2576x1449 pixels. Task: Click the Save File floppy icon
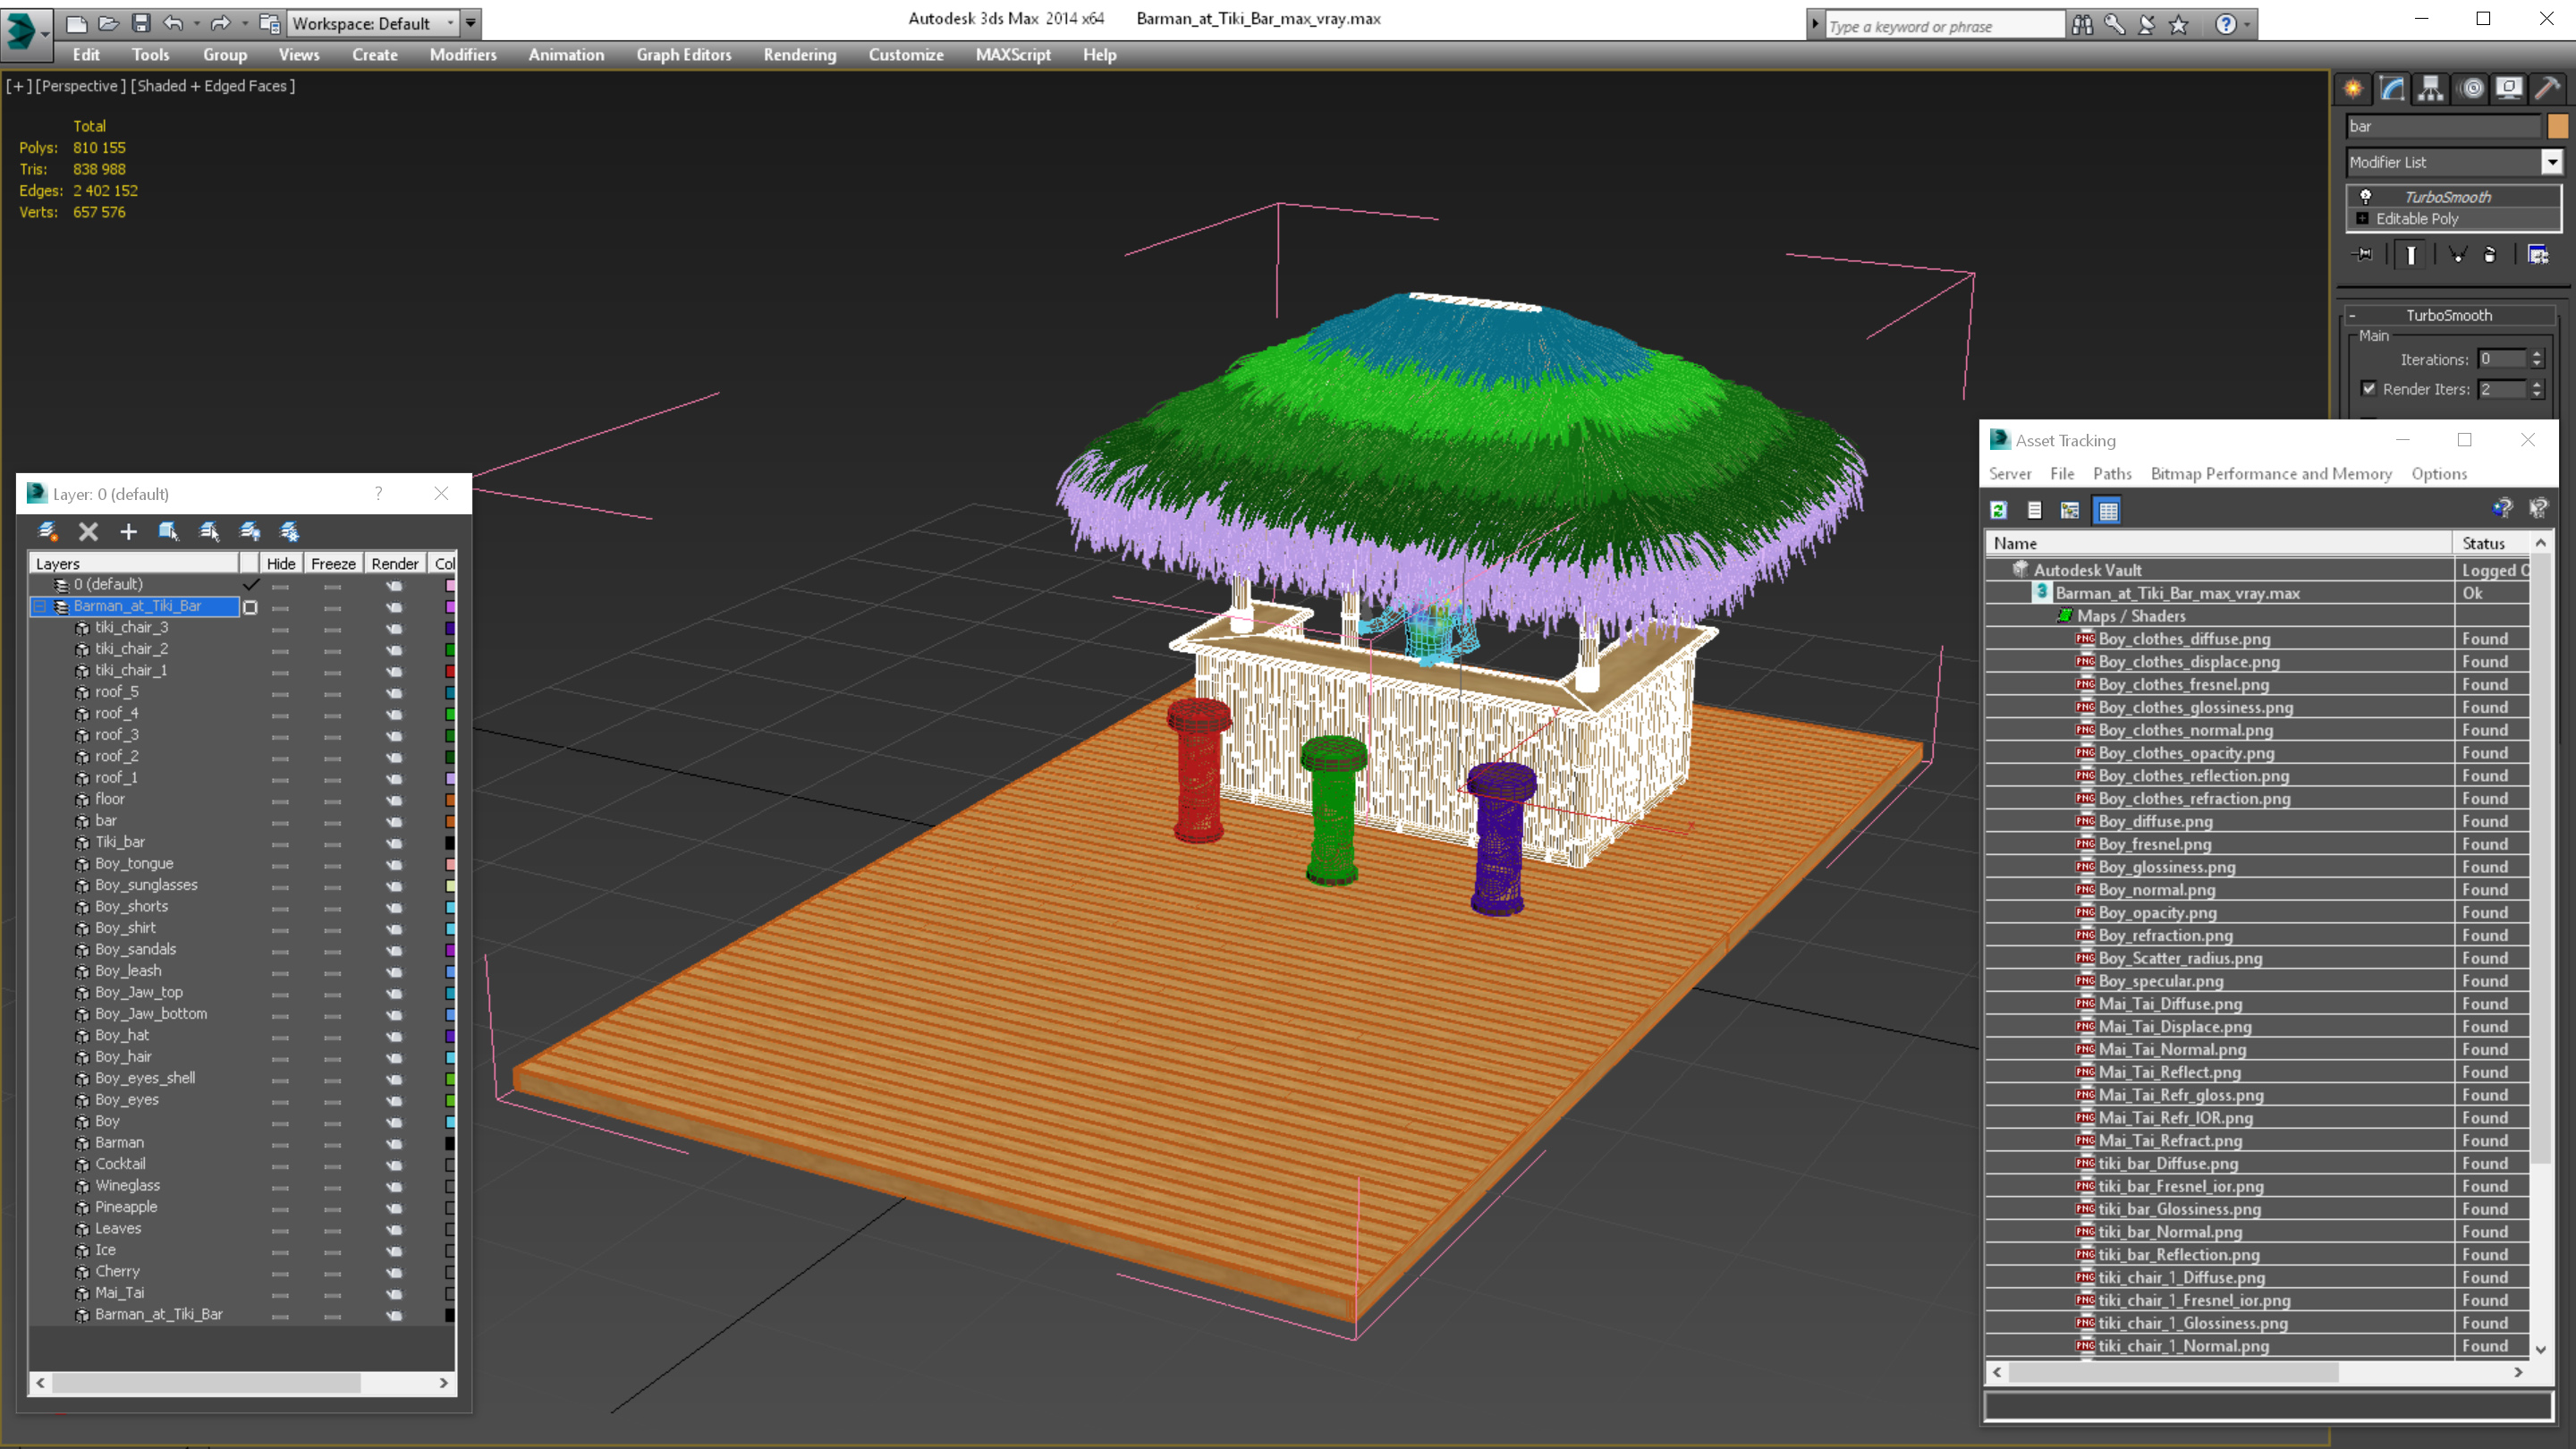(x=141, y=23)
